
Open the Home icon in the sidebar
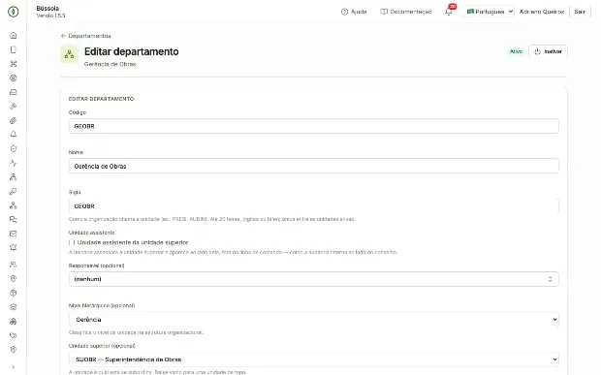(x=13, y=36)
